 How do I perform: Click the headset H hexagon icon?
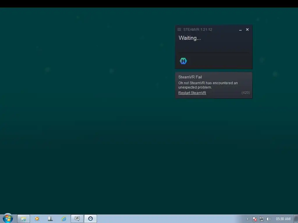(x=183, y=61)
